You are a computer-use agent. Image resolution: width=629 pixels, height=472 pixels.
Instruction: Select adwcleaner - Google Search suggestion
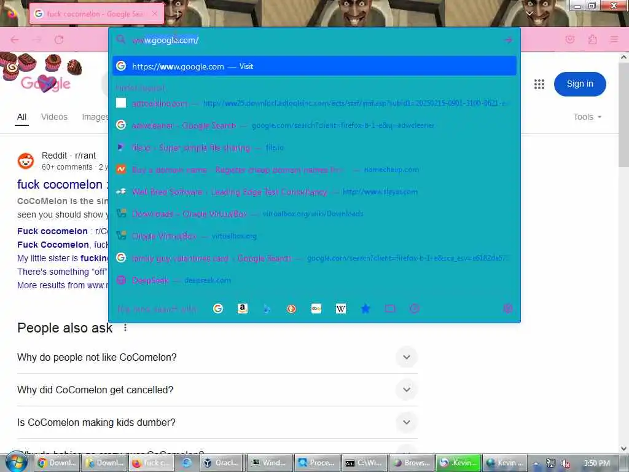pyautogui.click(x=314, y=125)
